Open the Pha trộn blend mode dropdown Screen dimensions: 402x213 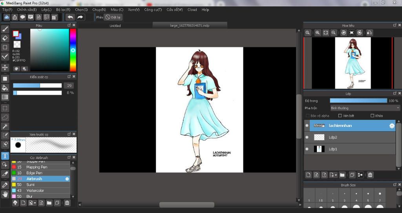point(365,108)
